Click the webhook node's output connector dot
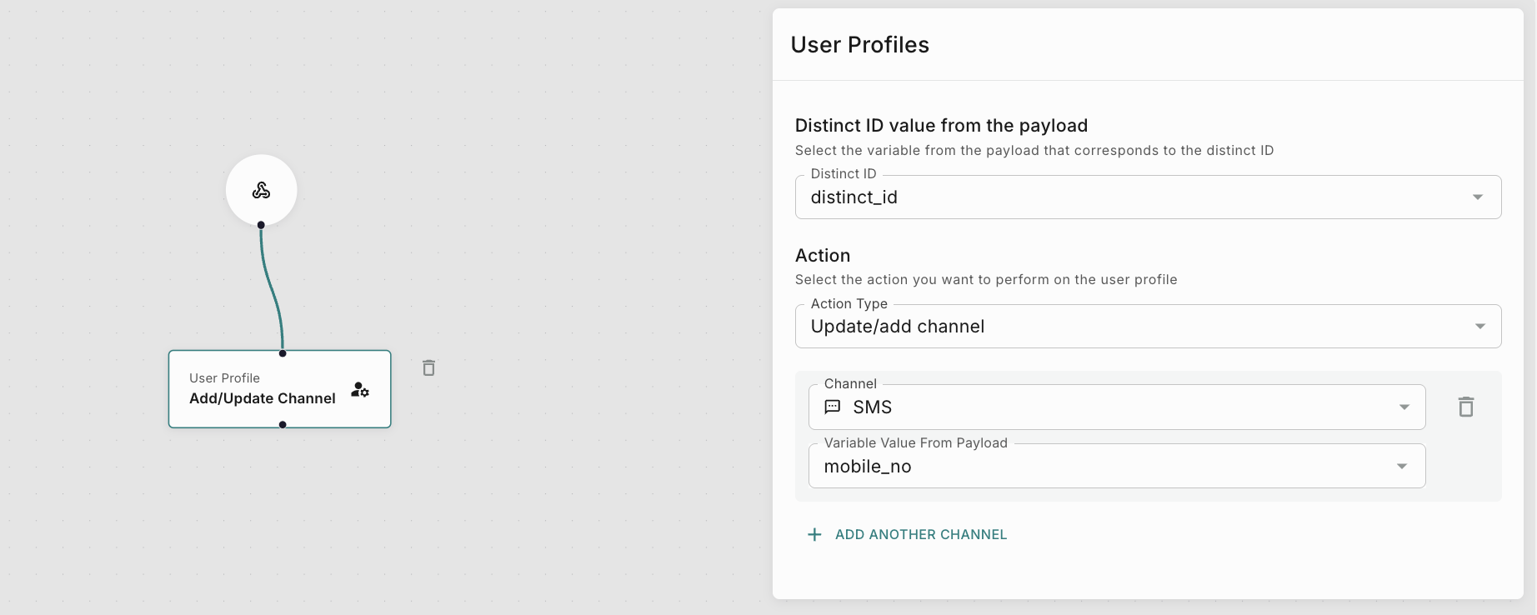 261,225
